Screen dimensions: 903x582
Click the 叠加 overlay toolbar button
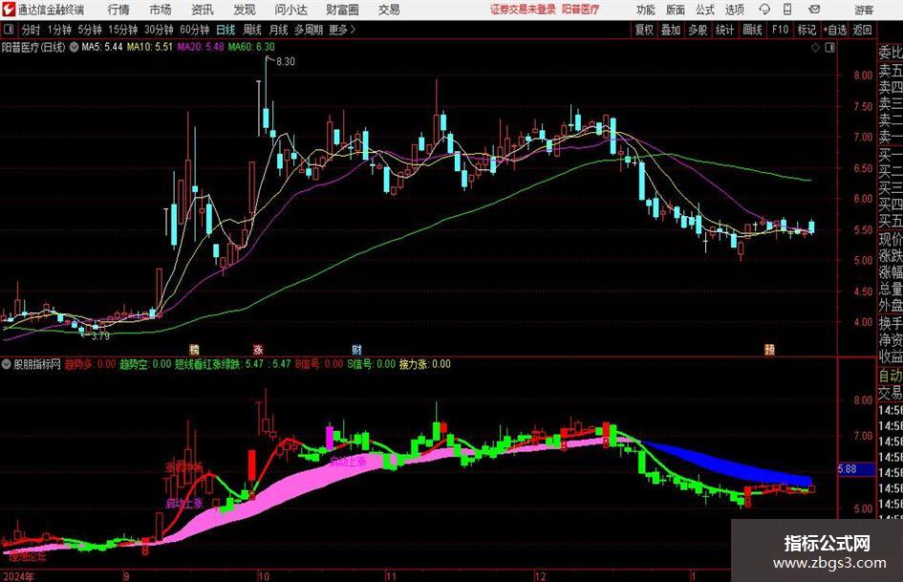pyautogui.click(x=671, y=30)
